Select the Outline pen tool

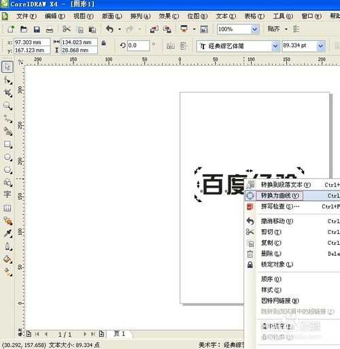point(7,246)
